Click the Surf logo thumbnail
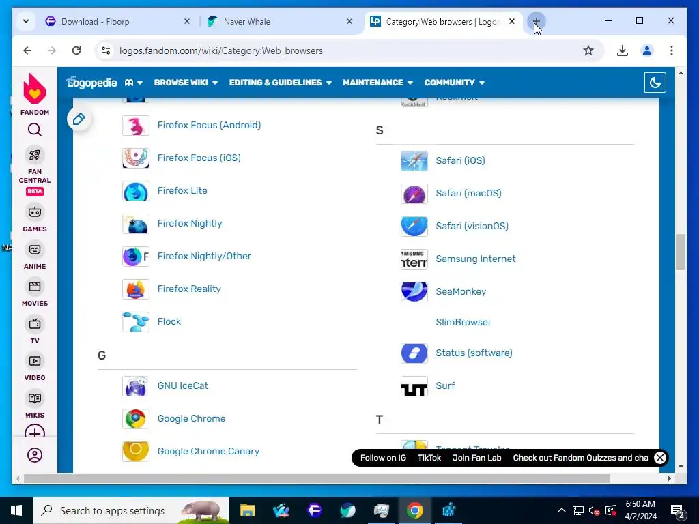 (x=414, y=386)
